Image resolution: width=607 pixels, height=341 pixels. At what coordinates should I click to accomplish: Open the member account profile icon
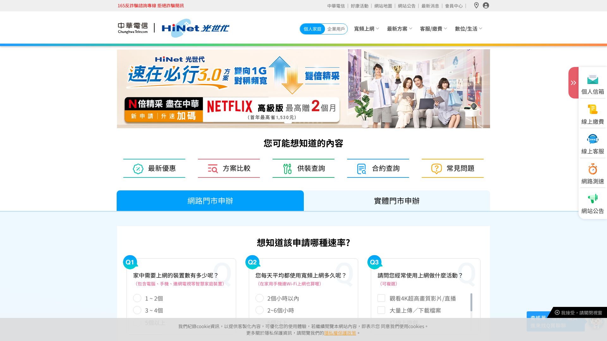click(x=486, y=5)
